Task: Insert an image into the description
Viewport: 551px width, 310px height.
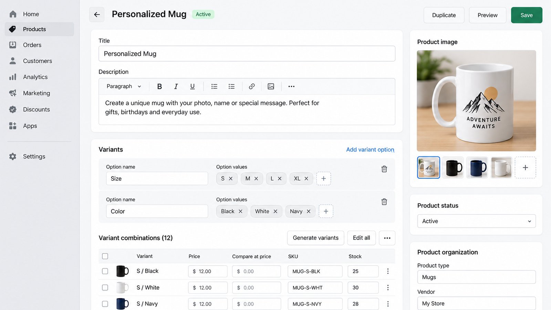Action: (271, 86)
